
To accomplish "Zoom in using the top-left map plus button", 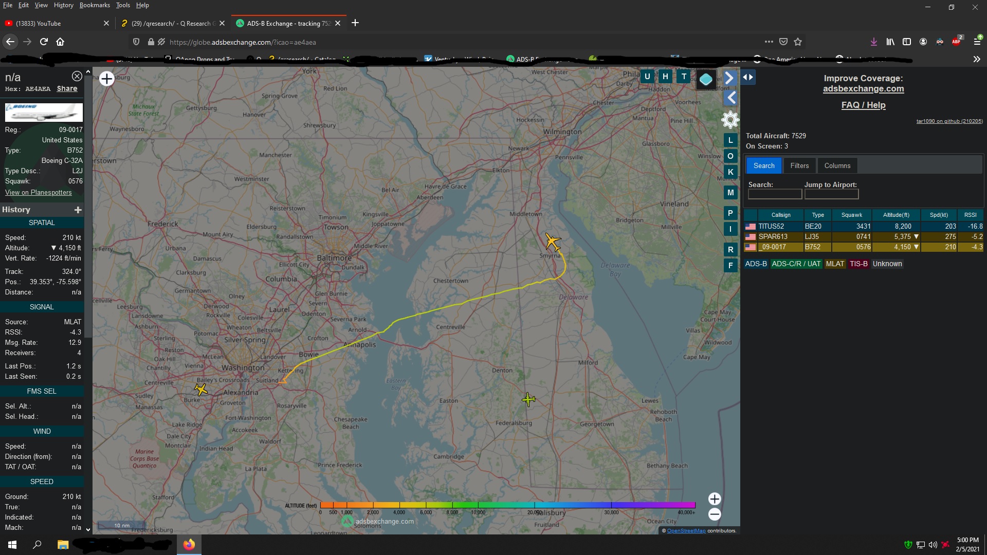I will (x=106, y=79).
